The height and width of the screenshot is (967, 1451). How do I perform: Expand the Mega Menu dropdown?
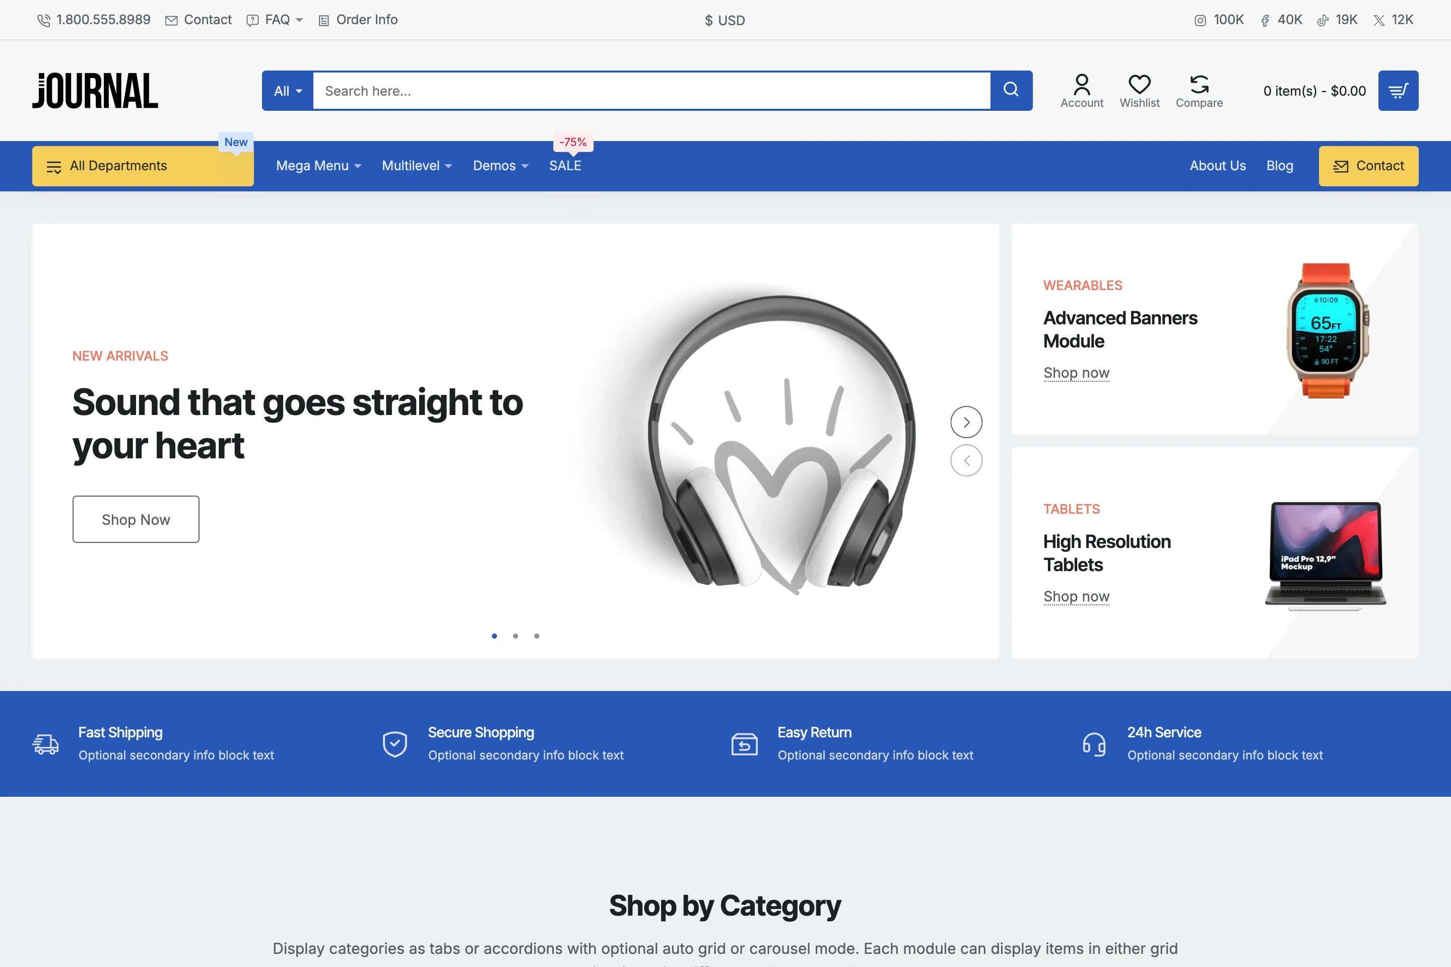318,165
